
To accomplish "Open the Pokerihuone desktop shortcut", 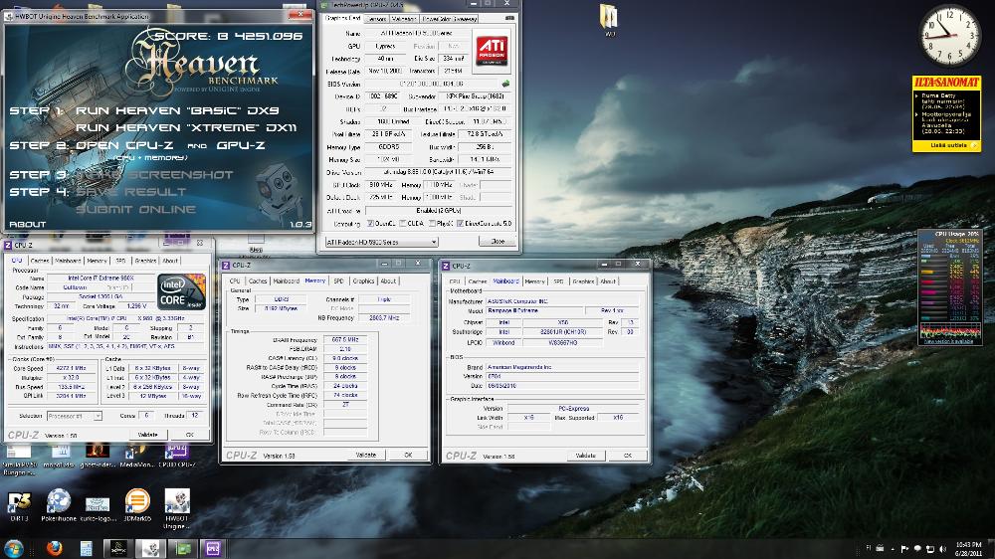I will pyautogui.click(x=59, y=505).
